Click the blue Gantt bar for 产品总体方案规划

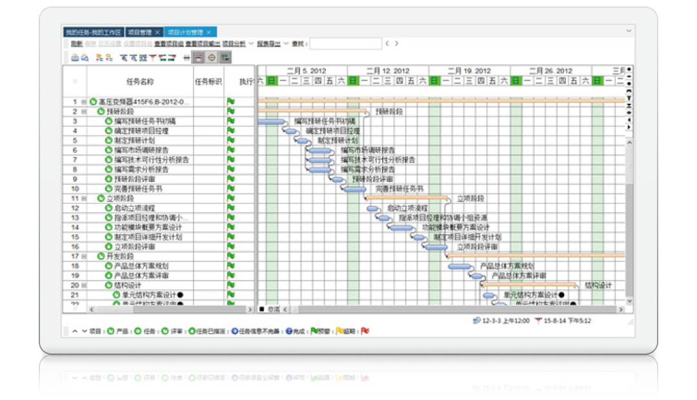pyautogui.click(x=460, y=266)
